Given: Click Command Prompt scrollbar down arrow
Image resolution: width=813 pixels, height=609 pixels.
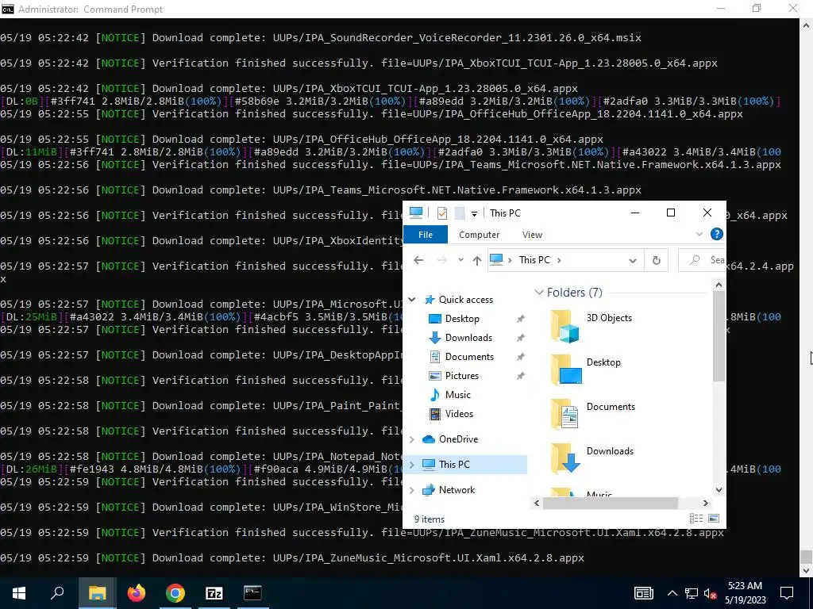Looking at the screenshot, I should tap(807, 571).
